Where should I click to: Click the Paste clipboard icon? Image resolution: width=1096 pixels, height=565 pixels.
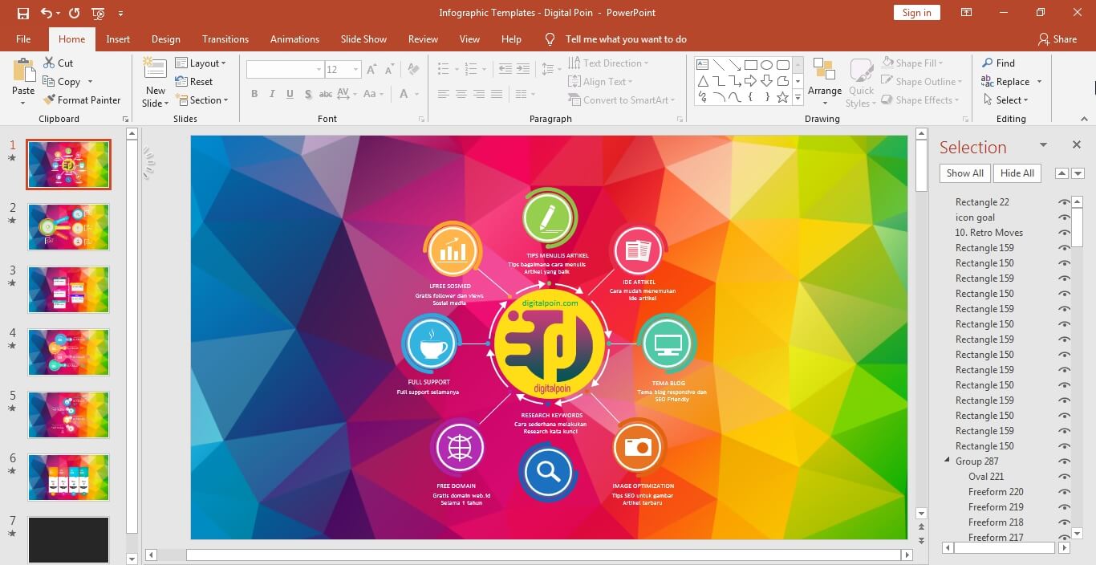[x=23, y=71]
